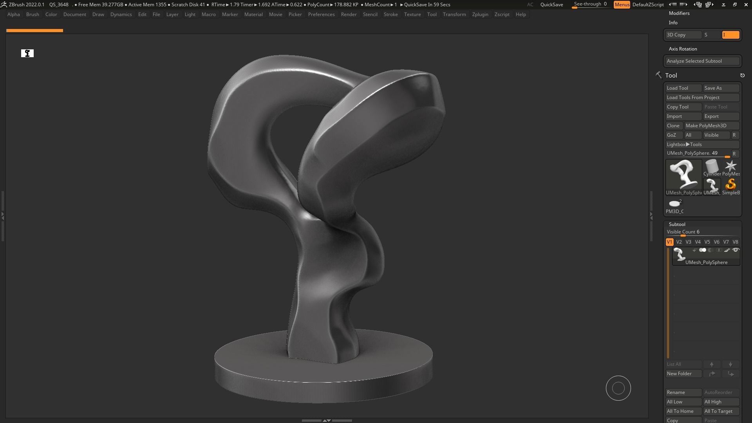Click the Rename subtool button
Viewport: 752px width, 423px height.
point(683,392)
